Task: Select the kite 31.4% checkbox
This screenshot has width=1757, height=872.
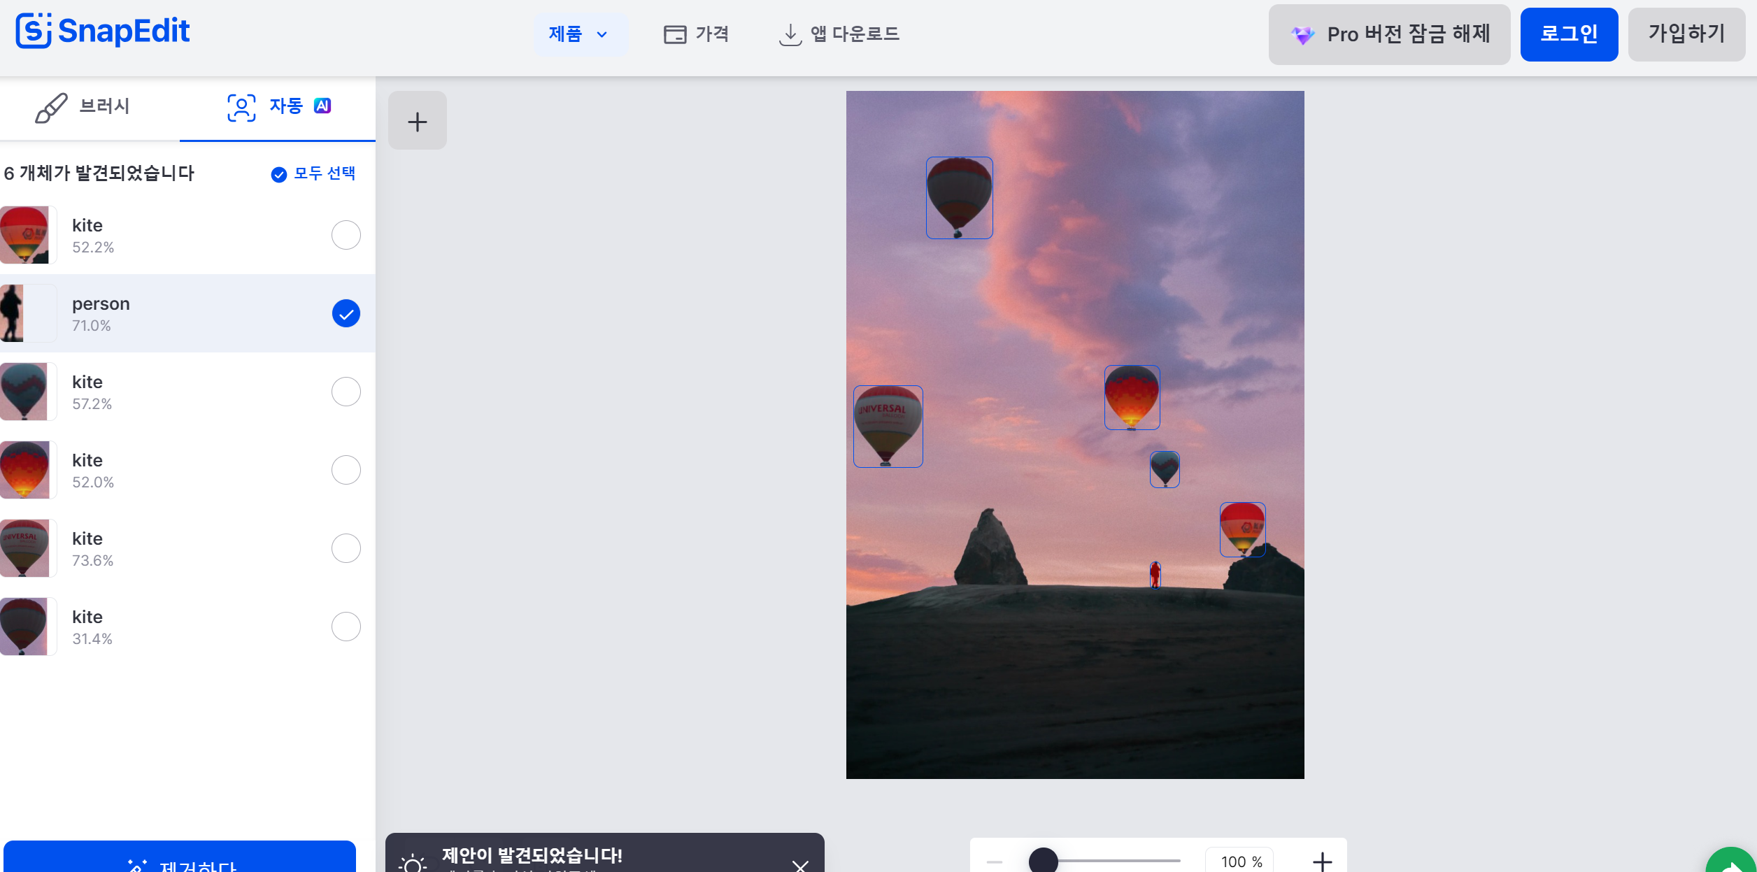Action: coord(346,627)
